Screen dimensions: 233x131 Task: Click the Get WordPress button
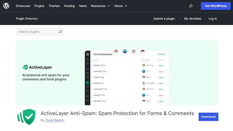click(216, 6)
